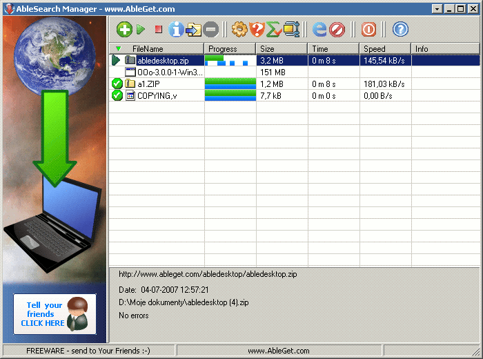Image resolution: width=483 pixels, height=359 pixels.
Task: Click the 181,03 kB/s speed cell
Action: click(384, 84)
